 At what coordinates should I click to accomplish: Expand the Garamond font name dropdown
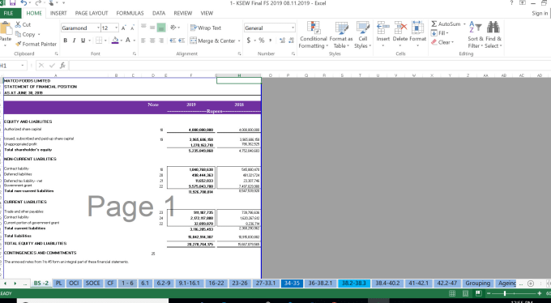(98, 28)
